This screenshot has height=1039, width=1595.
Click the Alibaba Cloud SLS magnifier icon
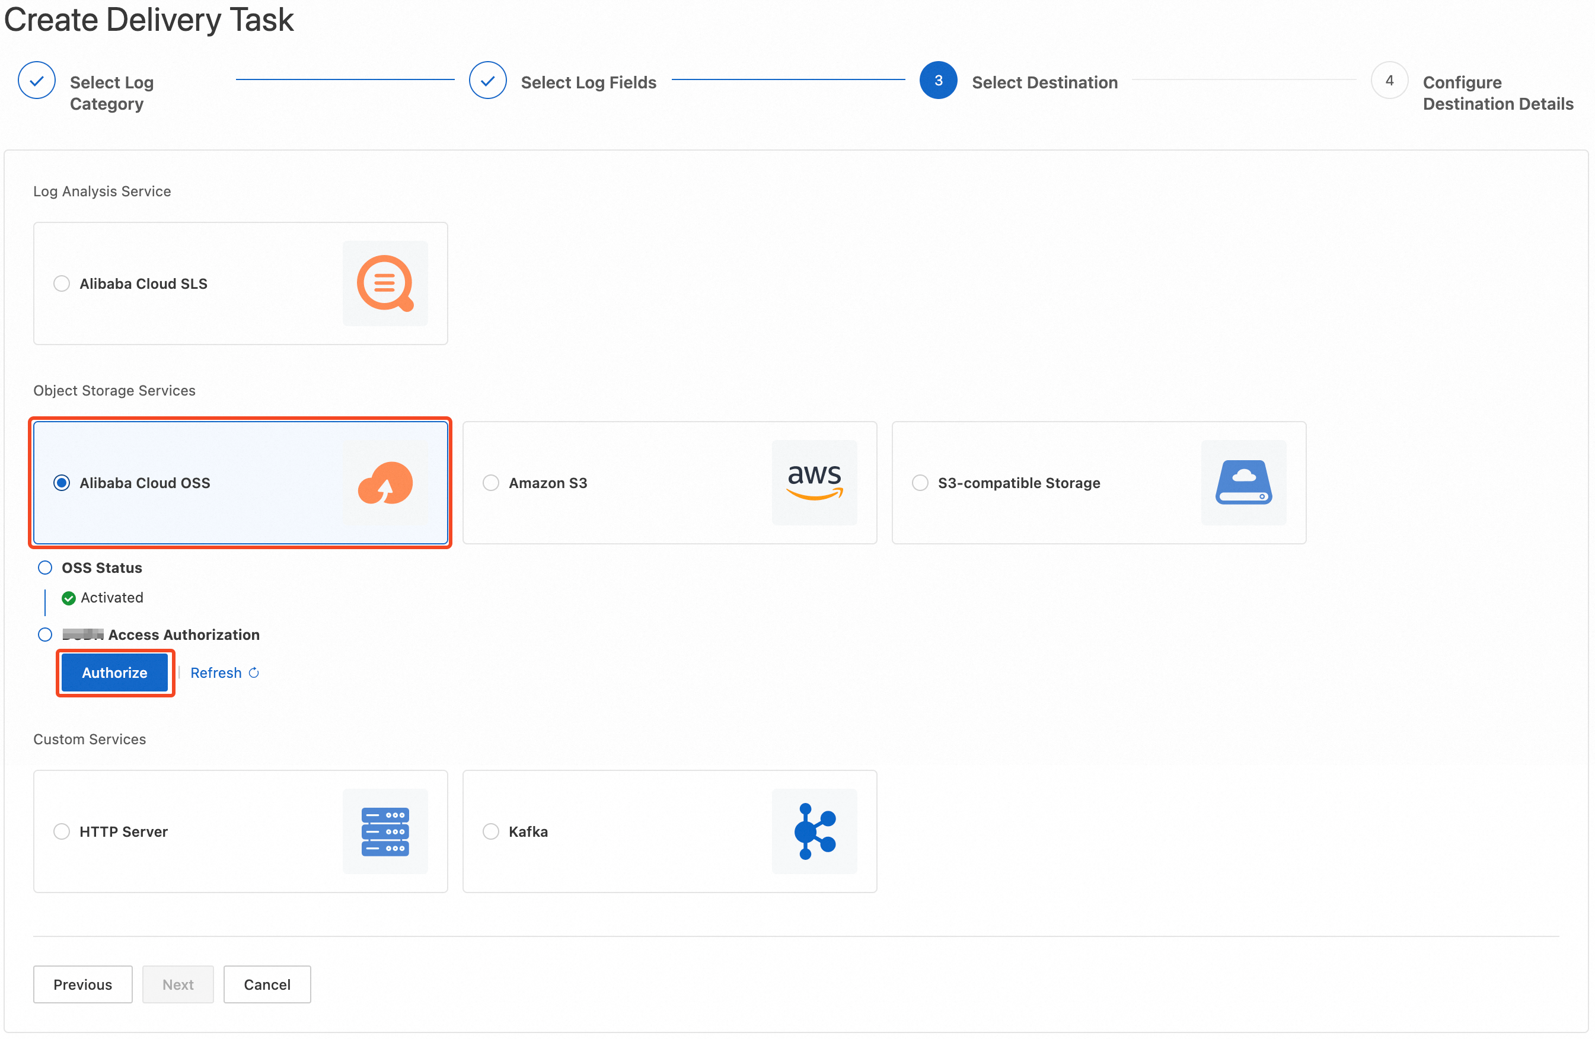coord(385,283)
